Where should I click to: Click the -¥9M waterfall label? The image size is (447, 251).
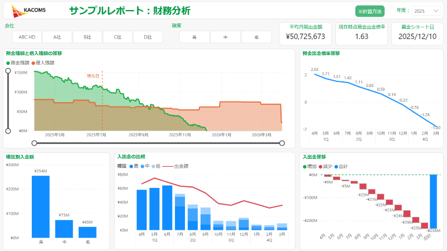(328, 182)
